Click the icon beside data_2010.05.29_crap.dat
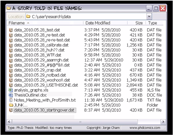173x135 pixels. (11, 70)
